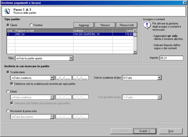Select the ABC Srl row in list
This screenshot has height=137, width=188.
70,34
